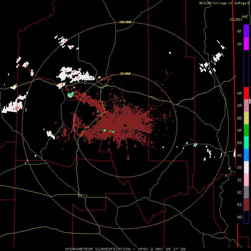This screenshot has height=251, width=251.
Task: Click the purple RF color swatch
Action: (x=246, y=31)
